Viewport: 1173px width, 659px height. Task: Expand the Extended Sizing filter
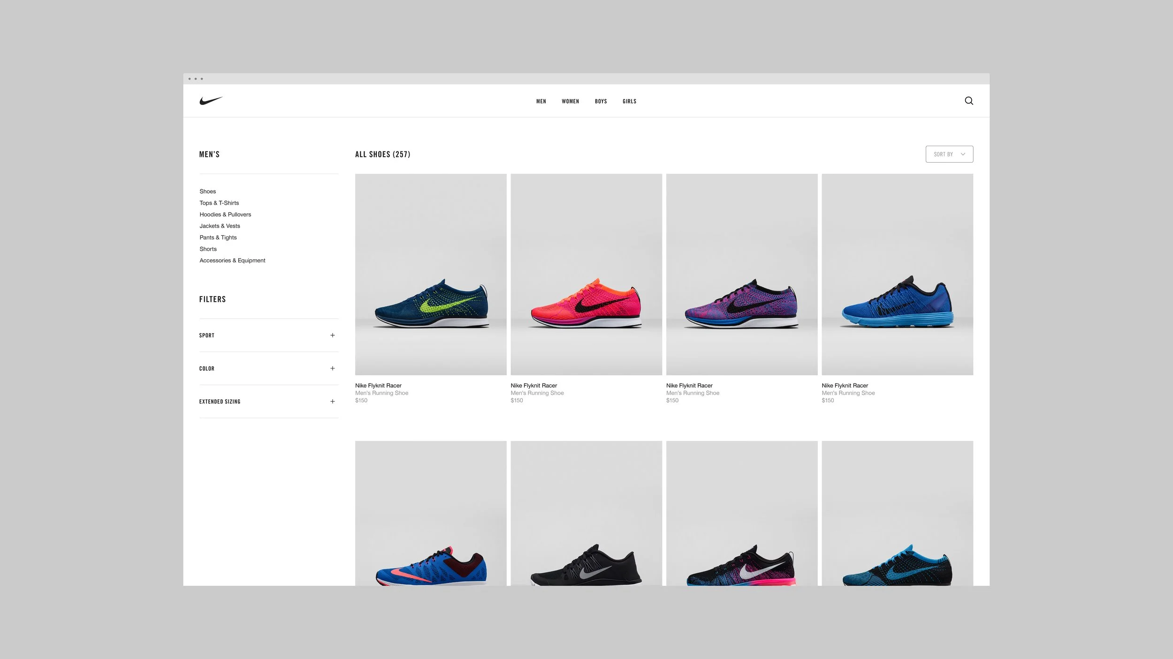pyautogui.click(x=332, y=402)
